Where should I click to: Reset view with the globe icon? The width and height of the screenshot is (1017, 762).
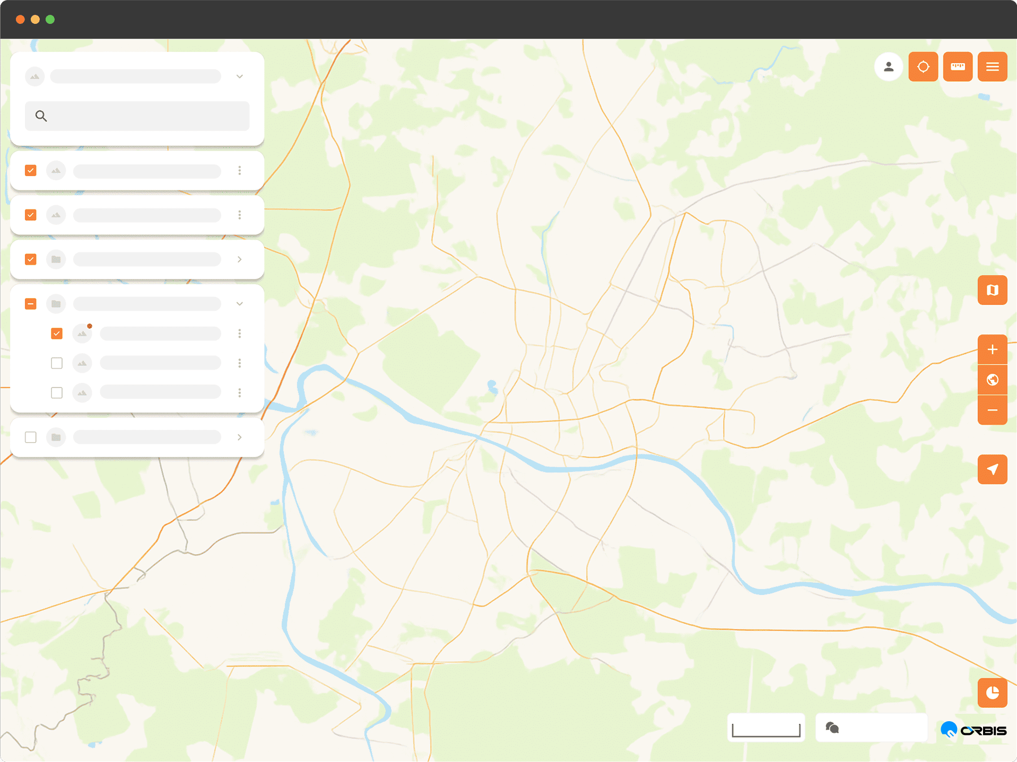coord(992,380)
